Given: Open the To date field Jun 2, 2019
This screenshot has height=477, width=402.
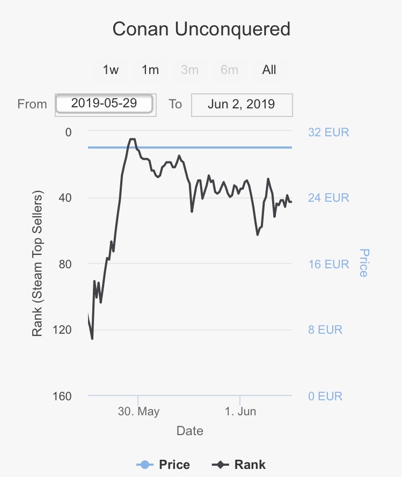Looking at the screenshot, I should (x=242, y=105).
